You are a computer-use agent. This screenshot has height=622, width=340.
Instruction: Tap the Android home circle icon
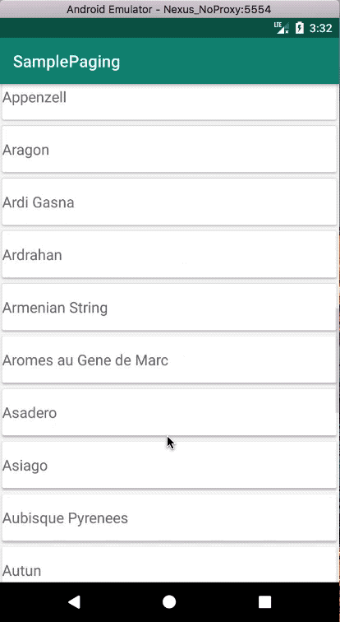169,601
